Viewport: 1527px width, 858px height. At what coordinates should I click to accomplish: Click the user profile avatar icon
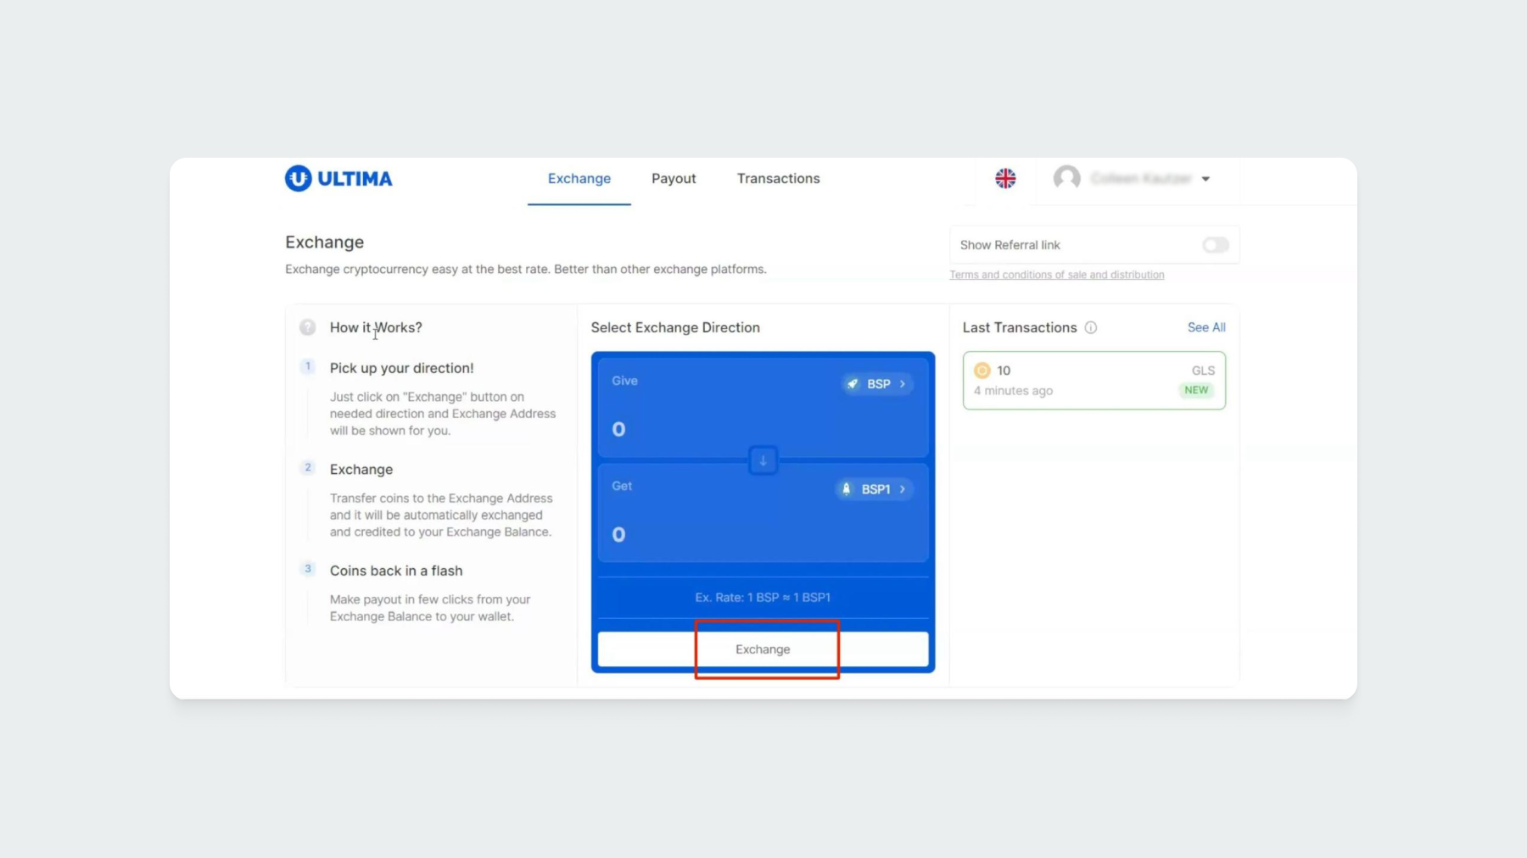point(1066,178)
